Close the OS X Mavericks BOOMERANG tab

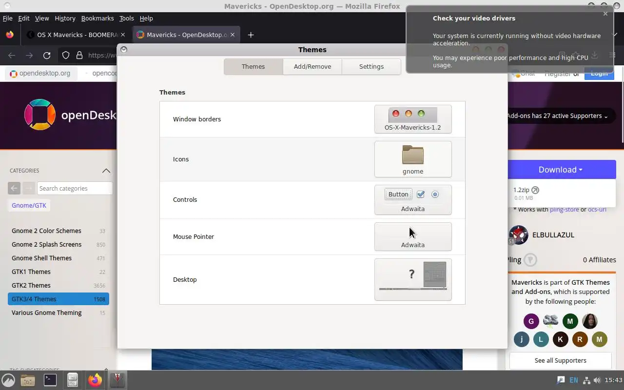[123, 35]
